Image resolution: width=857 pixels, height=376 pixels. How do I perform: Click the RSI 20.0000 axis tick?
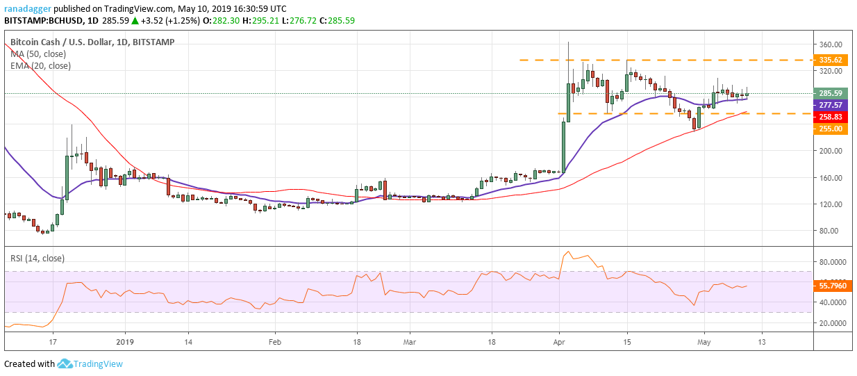pyautogui.click(x=833, y=323)
